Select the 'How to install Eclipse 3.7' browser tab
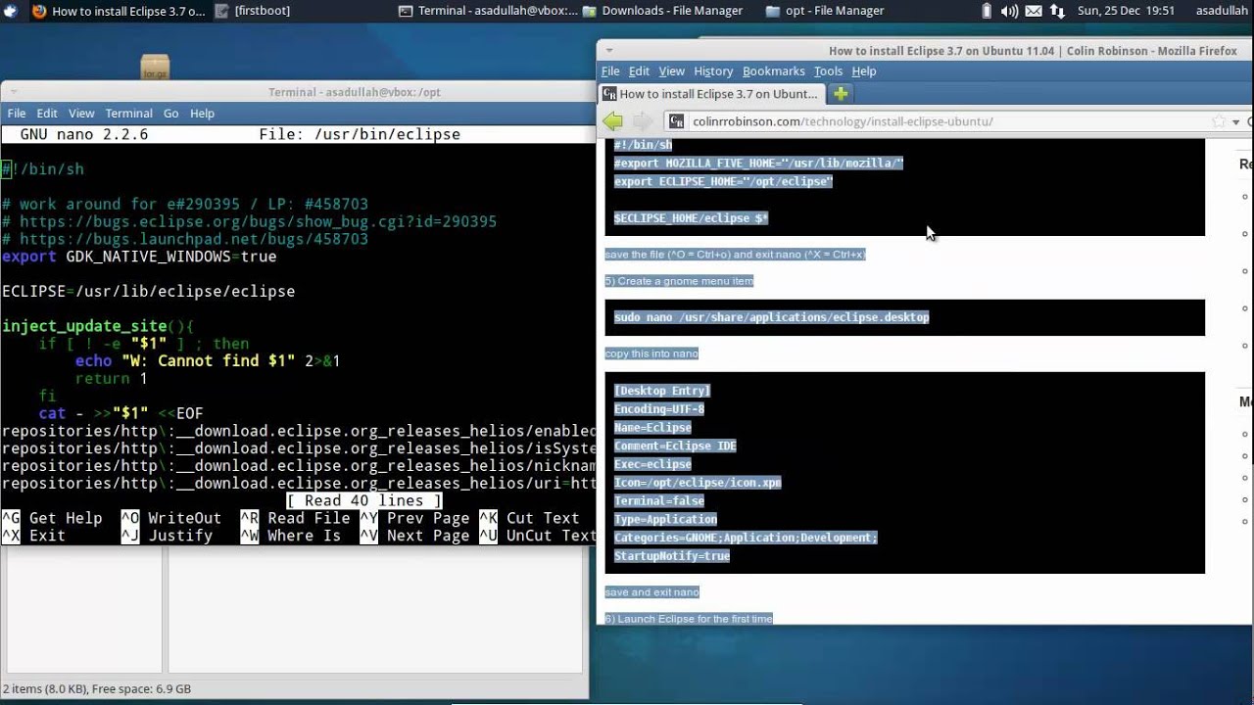Viewport: 1254px width, 705px height. [710, 94]
